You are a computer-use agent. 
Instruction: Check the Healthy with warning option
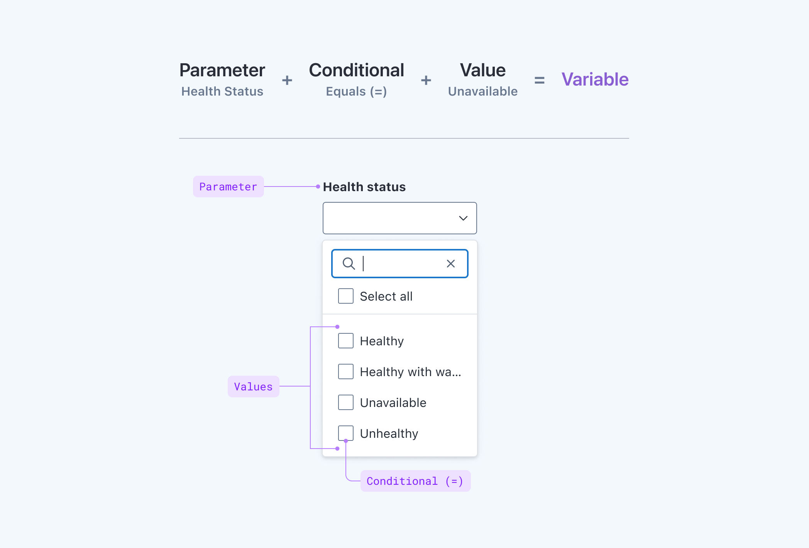pos(345,371)
